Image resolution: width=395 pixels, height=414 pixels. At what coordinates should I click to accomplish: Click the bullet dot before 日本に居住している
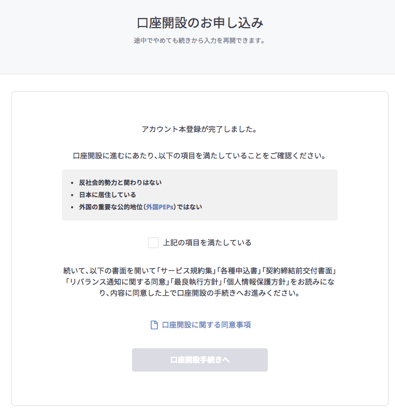pos(72,195)
